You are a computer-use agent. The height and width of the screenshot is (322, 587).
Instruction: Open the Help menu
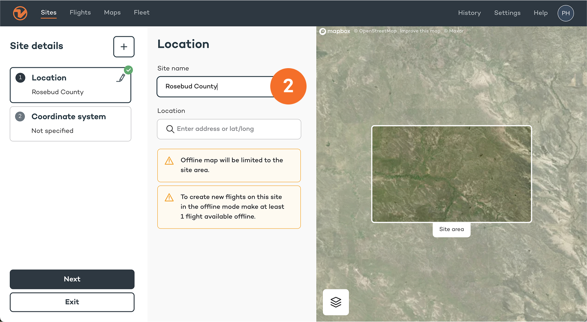[541, 13]
